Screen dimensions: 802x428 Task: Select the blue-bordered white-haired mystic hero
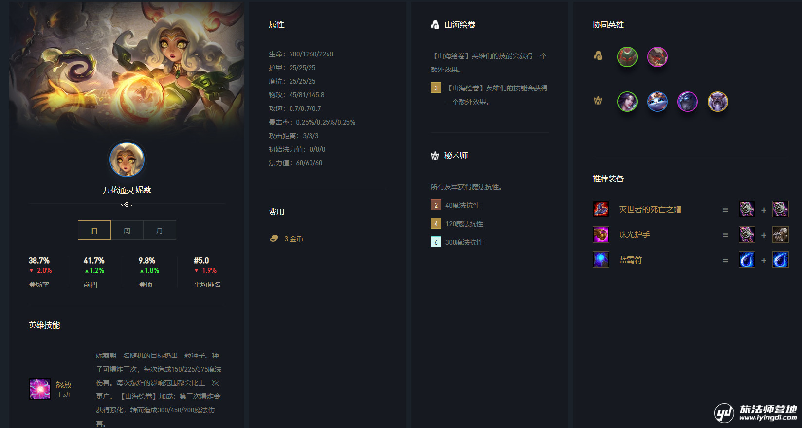[x=657, y=102]
